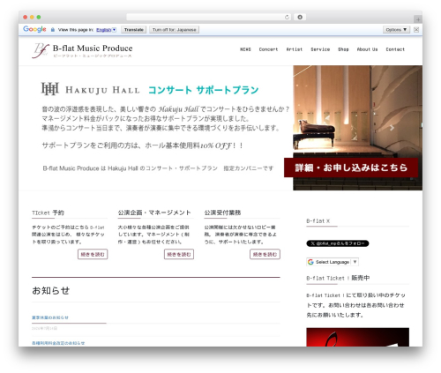Viewport: 441px width, 373px height.
Task: Click the B-flat Music Produce logo
Action: (x=82, y=50)
